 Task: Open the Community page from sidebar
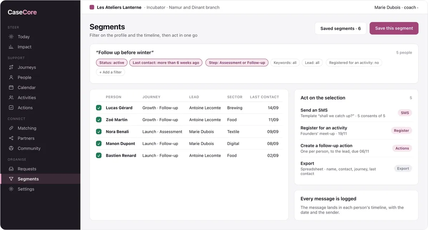[40, 148]
